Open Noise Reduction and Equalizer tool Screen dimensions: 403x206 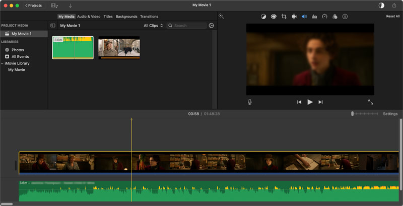point(314,17)
